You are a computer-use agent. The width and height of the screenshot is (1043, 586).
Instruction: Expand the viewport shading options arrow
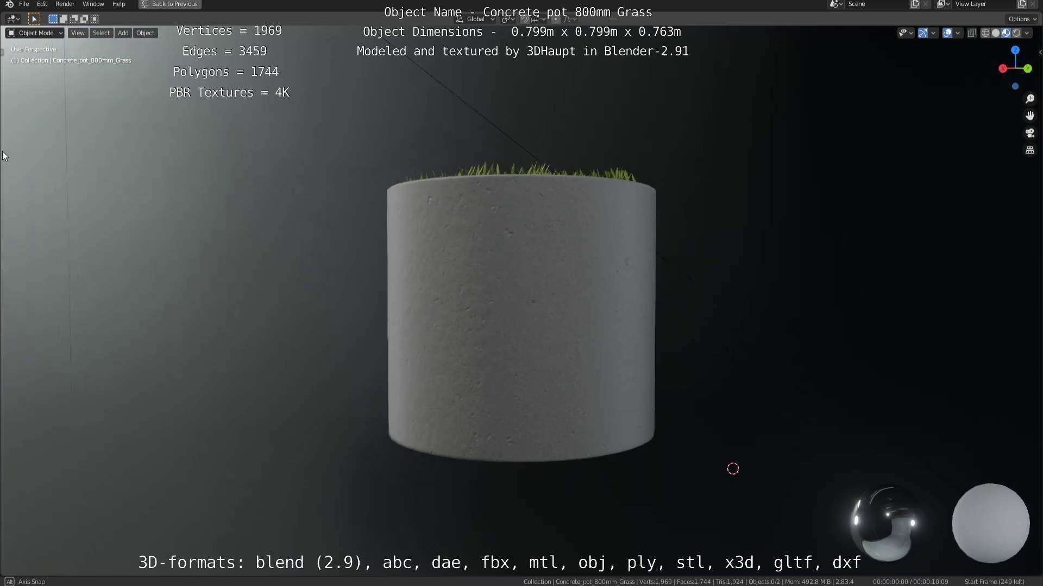(1027, 33)
